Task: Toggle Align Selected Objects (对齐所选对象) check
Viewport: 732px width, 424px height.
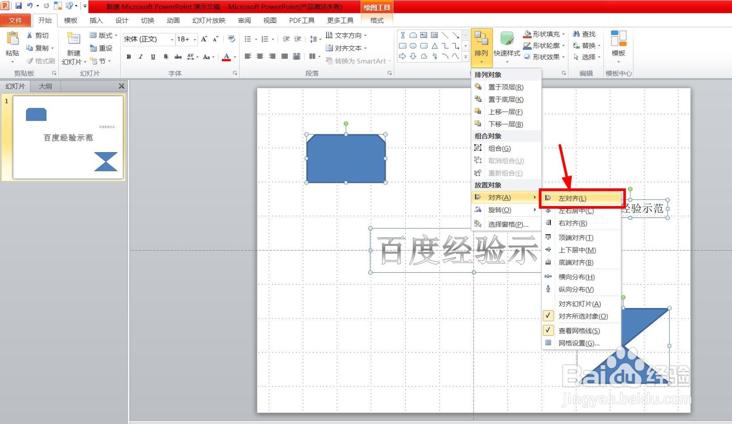Action: point(581,316)
